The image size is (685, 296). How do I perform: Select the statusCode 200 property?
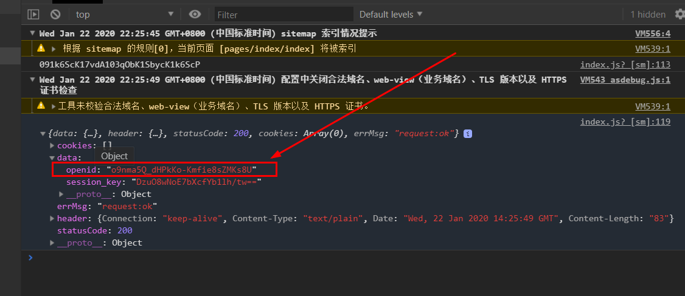point(94,230)
